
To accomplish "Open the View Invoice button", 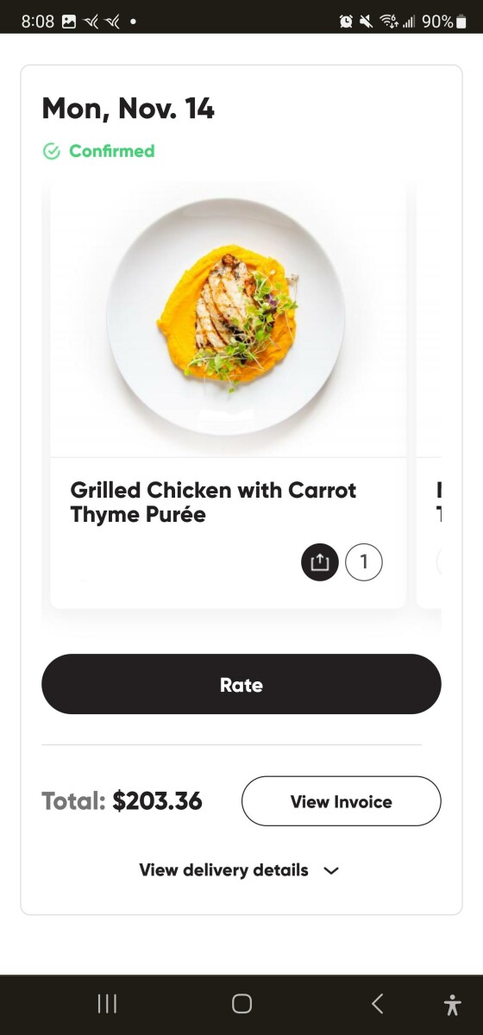I will click(x=341, y=801).
